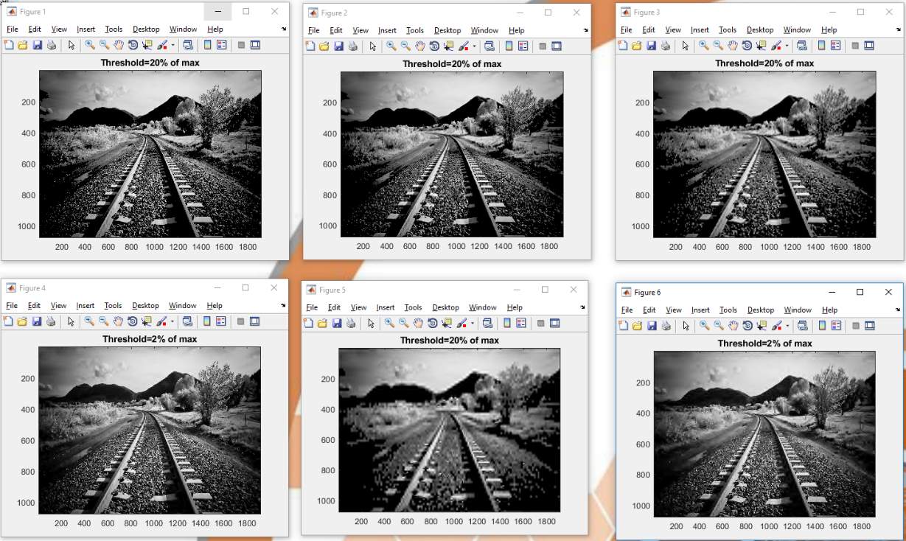Save Figure 2 with the toolbar disk icon
Viewport: 906px width, 541px height.
tap(338, 46)
